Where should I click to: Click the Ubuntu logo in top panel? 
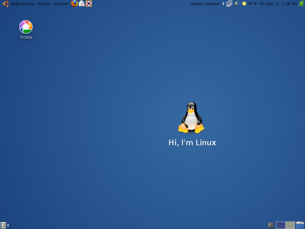5,3
